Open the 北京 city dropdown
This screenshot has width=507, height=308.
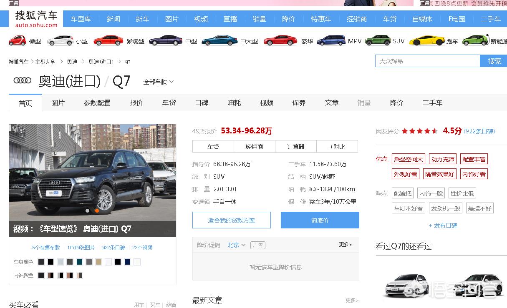236,245
